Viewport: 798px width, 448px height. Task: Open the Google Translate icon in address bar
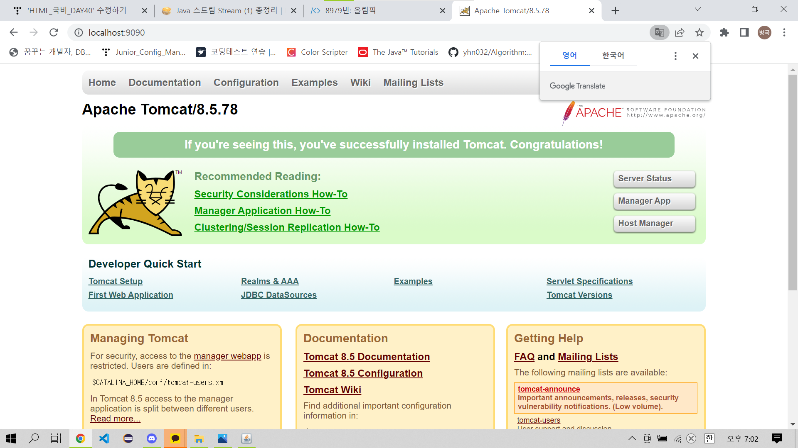(659, 32)
